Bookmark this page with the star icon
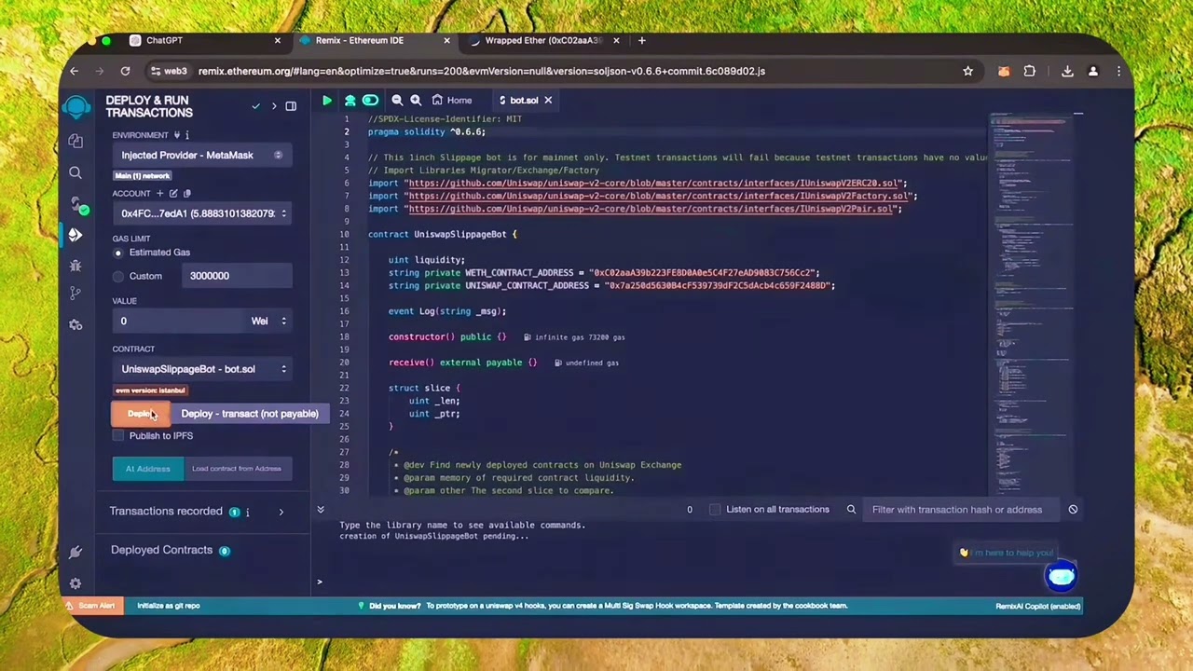The image size is (1193, 671). pos(967,71)
